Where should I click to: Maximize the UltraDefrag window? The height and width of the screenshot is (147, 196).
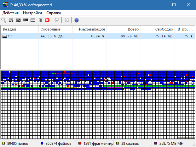click(x=174, y=5)
